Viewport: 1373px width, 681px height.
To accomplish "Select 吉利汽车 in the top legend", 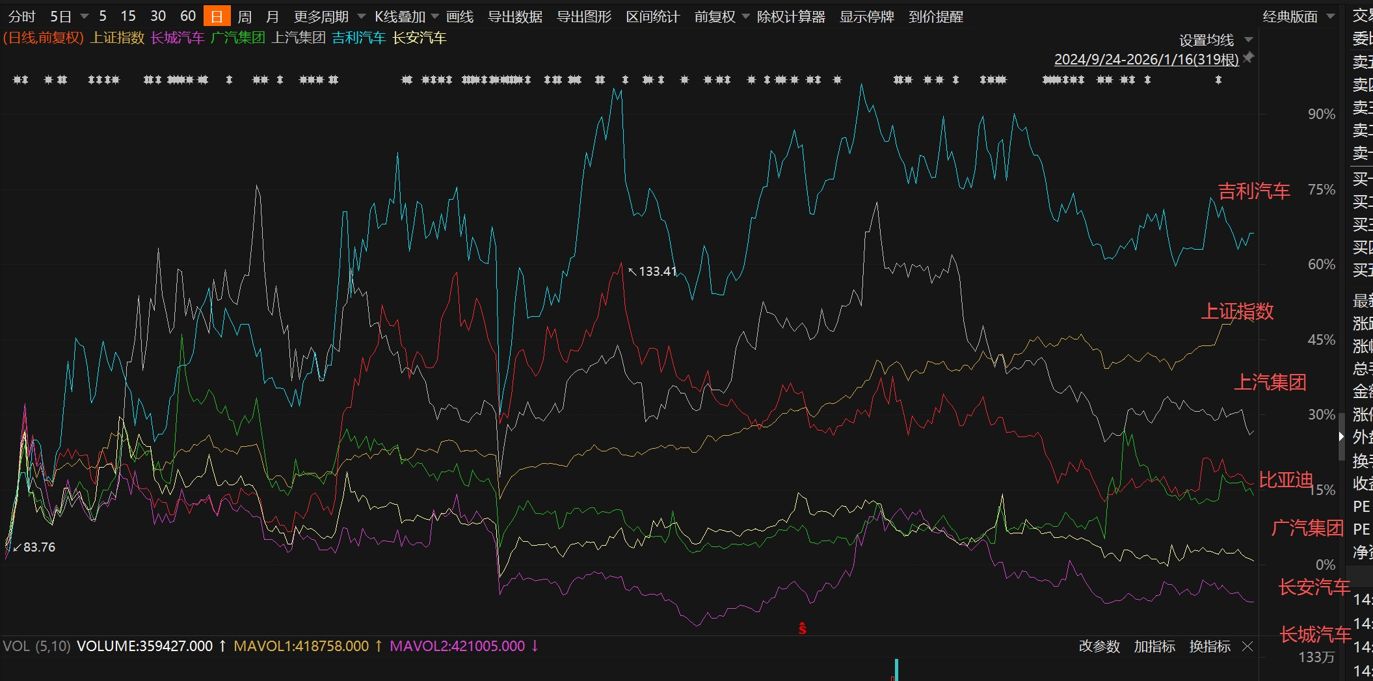I will pyautogui.click(x=359, y=38).
